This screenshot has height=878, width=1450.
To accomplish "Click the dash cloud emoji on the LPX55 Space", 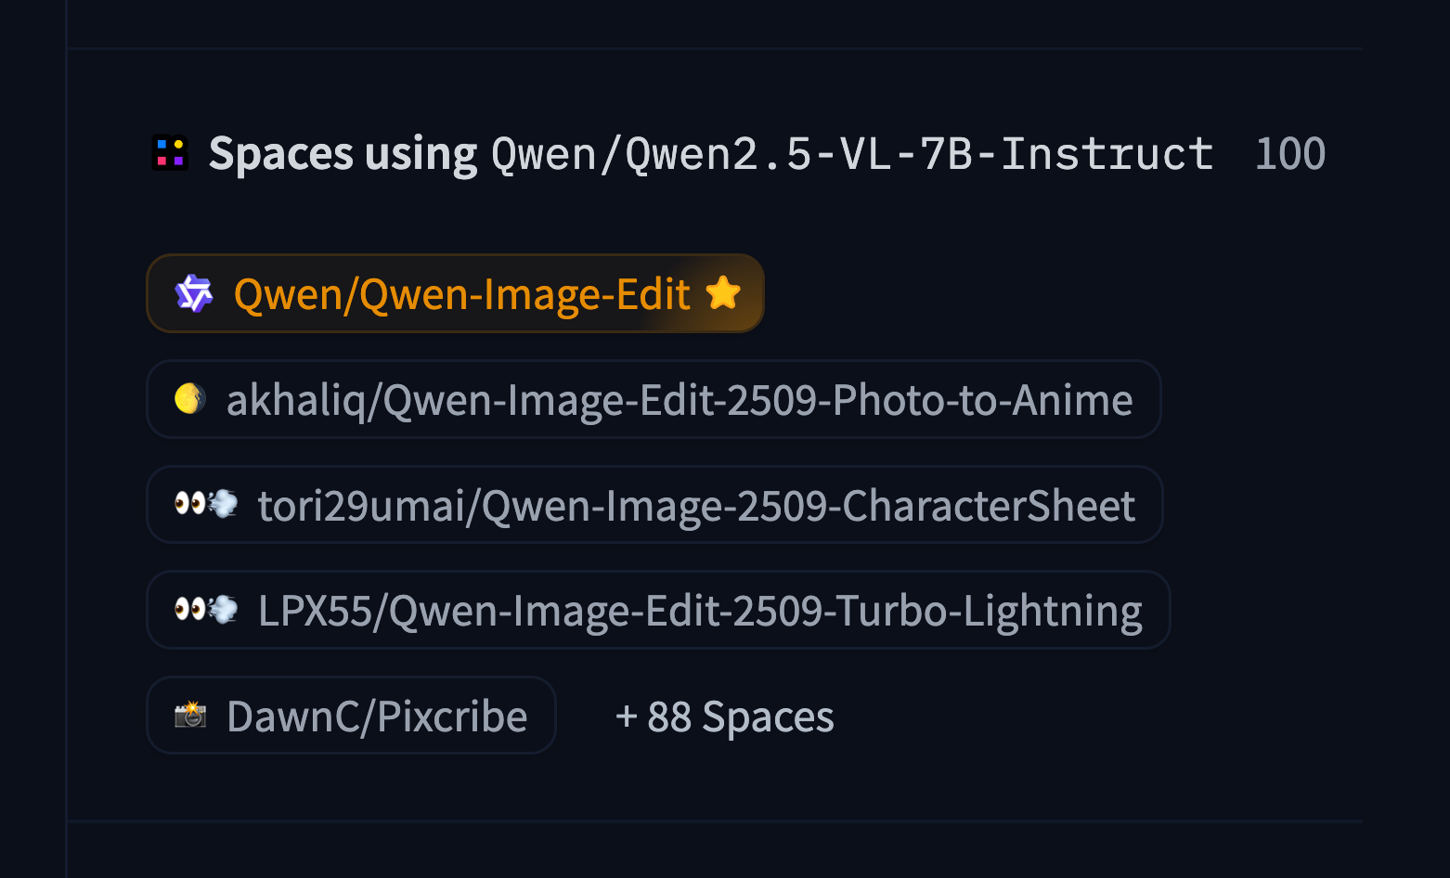I will [223, 610].
